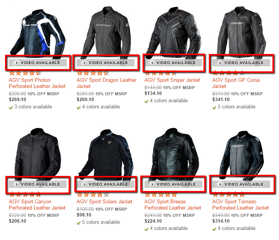Open the AGV Sport Canyon Perforated Leather link

(x=37, y=205)
